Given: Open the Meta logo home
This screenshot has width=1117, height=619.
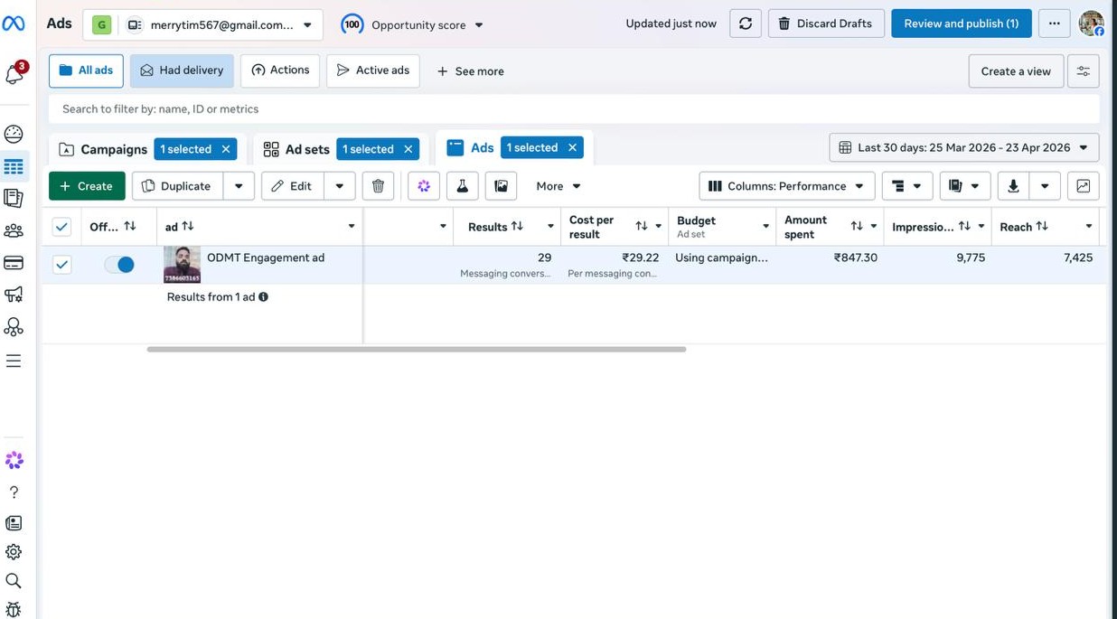Looking at the screenshot, I should point(14,23).
